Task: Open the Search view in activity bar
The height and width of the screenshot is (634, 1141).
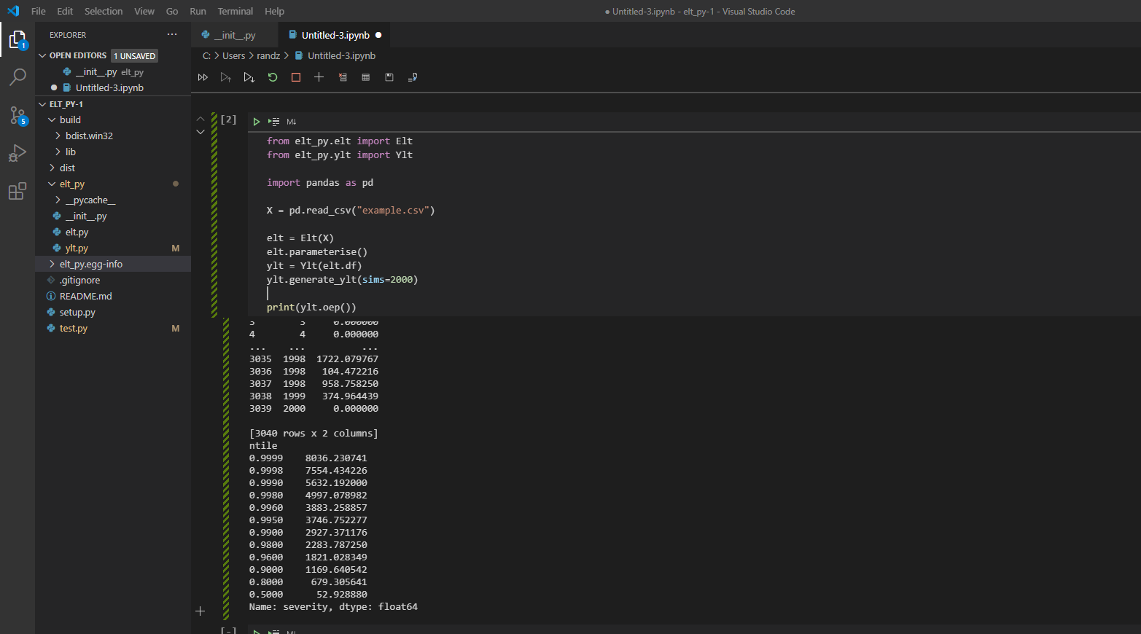Action: (x=17, y=77)
